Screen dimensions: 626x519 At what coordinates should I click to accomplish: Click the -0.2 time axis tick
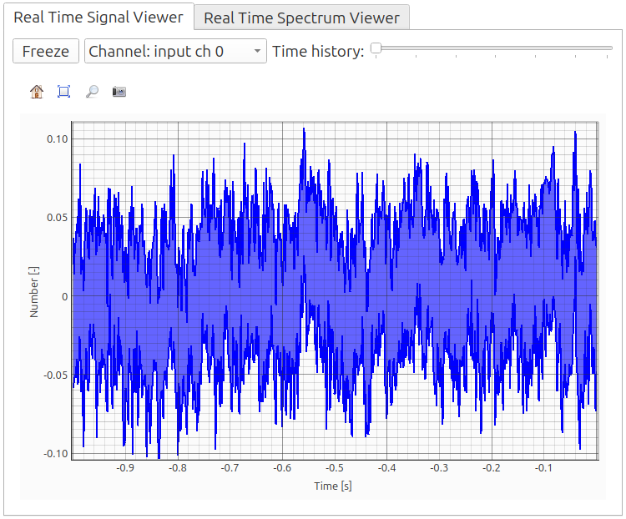tap(492, 468)
